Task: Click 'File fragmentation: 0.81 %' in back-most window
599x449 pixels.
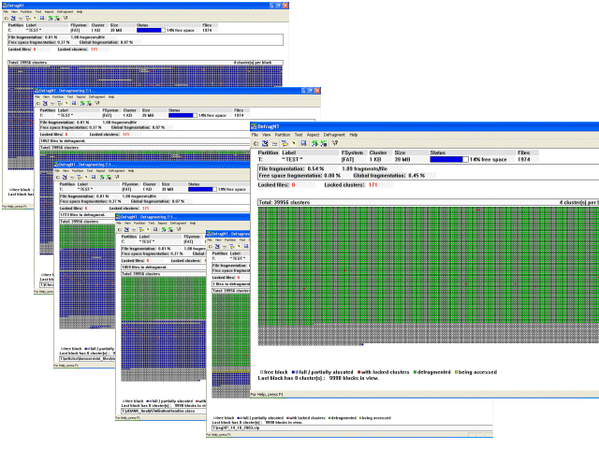Action: click(33, 37)
